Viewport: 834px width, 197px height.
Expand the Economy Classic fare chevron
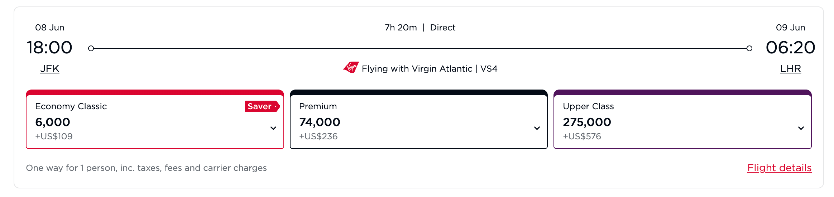tap(273, 128)
